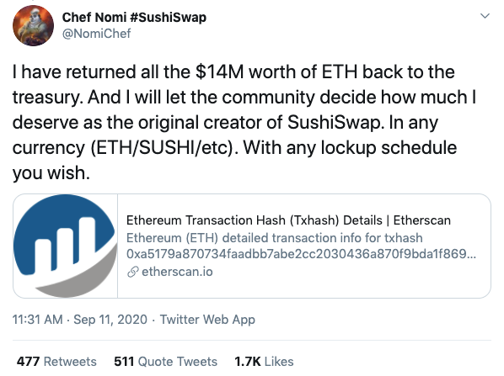Click the #SushiSwap hashtag in name
This screenshot has width=504, height=376.
(x=168, y=18)
